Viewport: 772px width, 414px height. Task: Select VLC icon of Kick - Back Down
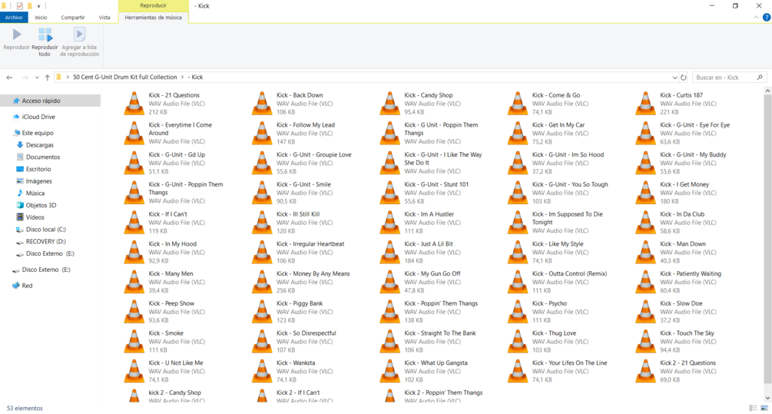coord(262,104)
